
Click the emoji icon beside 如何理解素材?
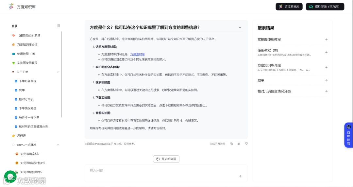coord(17,154)
